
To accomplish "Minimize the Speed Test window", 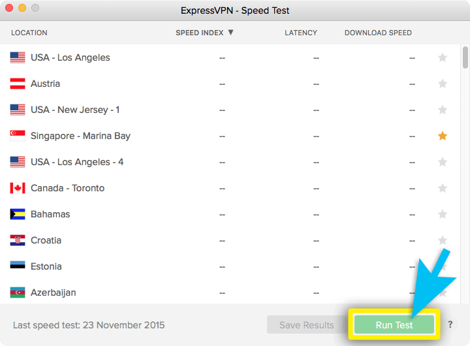I will pyautogui.click(x=22, y=8).
